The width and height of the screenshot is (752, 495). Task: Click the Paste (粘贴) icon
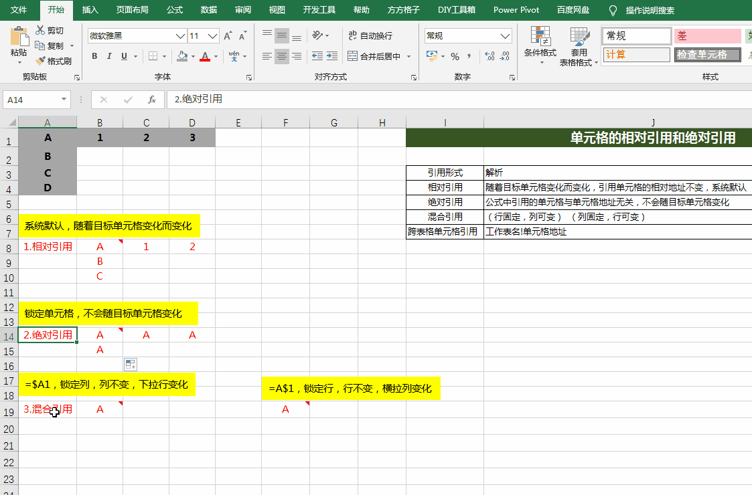tap(19, 36)
